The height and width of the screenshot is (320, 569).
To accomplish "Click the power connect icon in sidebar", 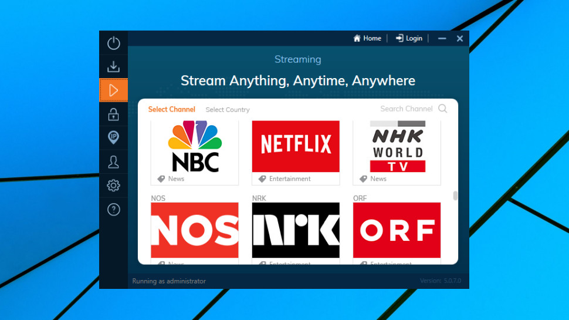I will (114, 43).
